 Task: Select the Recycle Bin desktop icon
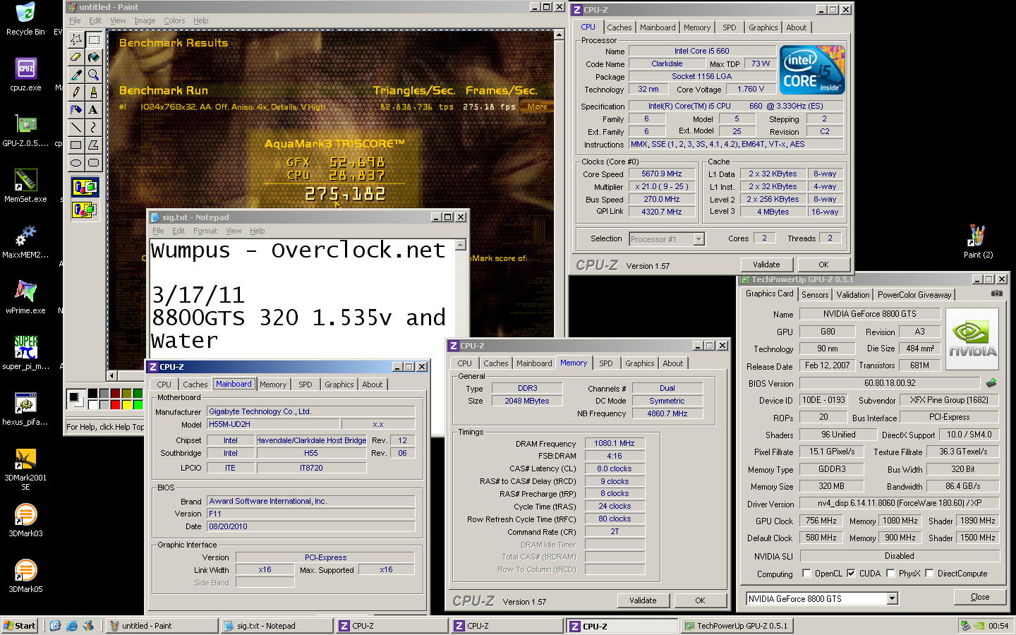click(26, 19)
